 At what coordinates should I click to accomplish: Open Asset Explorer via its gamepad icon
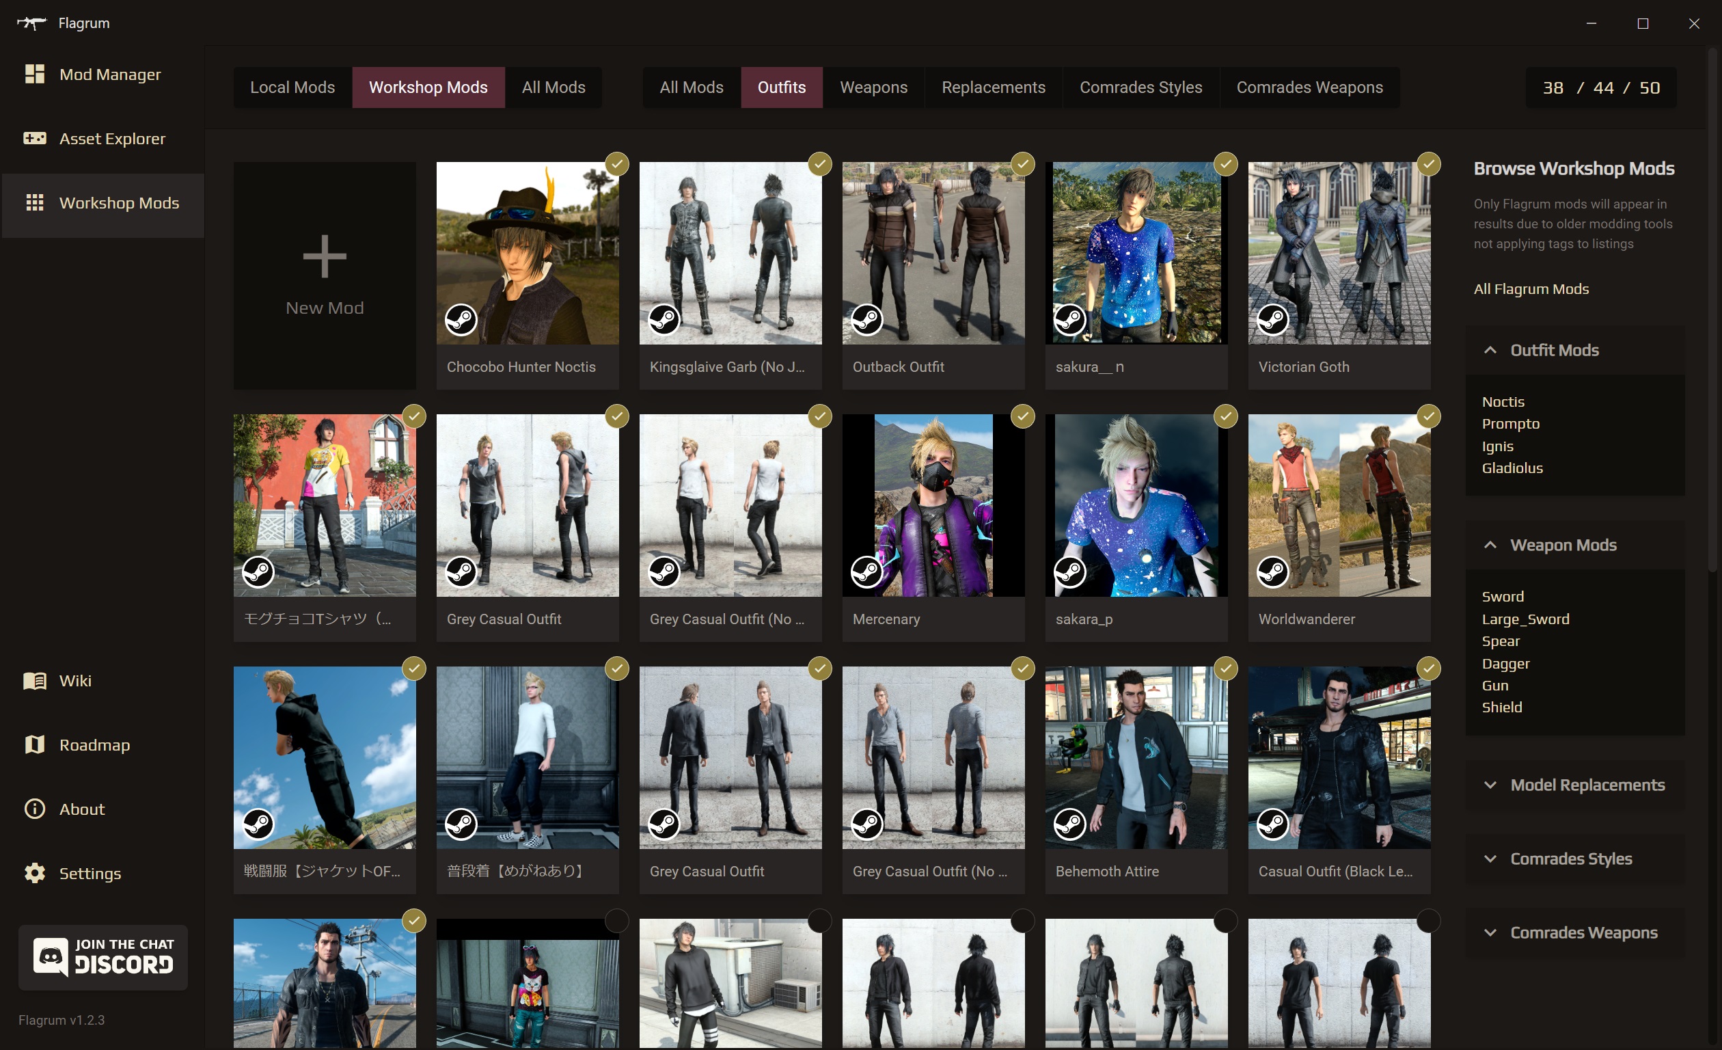coord(34,138)
